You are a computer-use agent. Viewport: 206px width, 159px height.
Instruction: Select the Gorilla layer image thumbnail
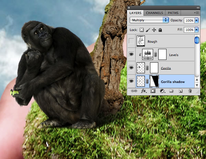click(x=141, y=68)
